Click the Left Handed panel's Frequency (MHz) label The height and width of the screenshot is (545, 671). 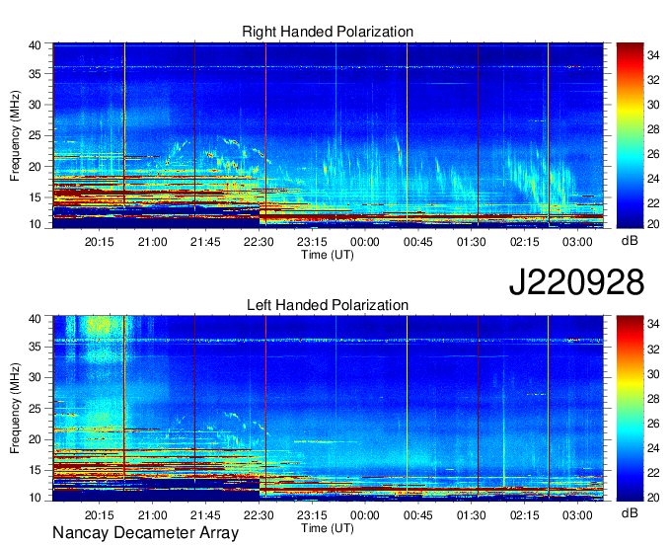point(15,409)
